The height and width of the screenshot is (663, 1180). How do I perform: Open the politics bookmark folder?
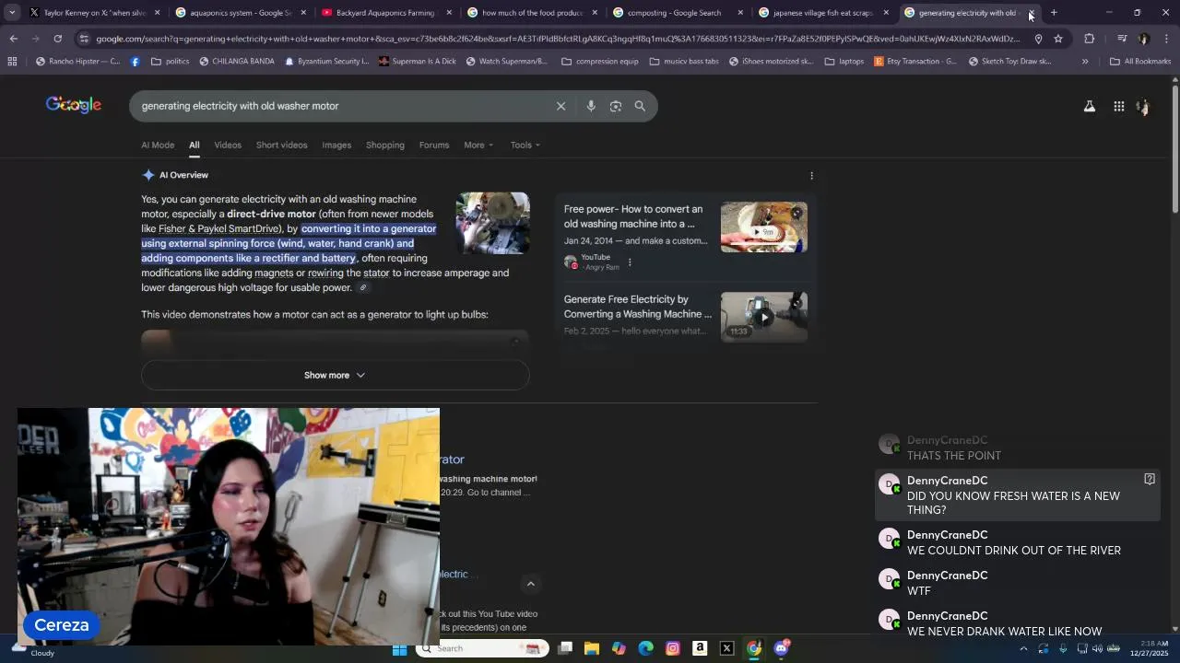170,62
